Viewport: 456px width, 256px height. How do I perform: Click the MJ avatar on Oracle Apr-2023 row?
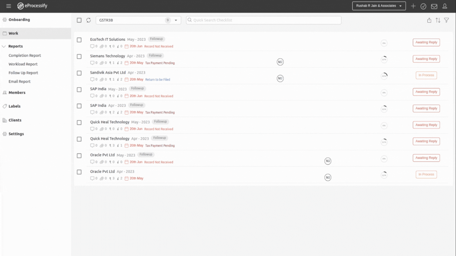click(x=328, y=177)
